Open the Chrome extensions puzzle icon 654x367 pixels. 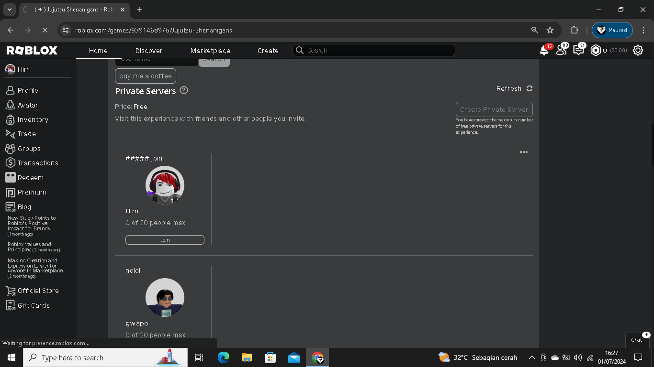(x=575, y=30)
